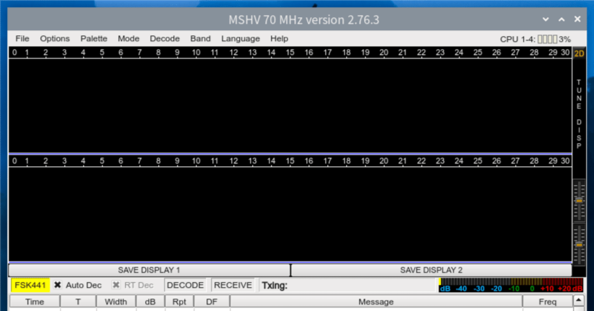Click the dB column header

[150, 302]
